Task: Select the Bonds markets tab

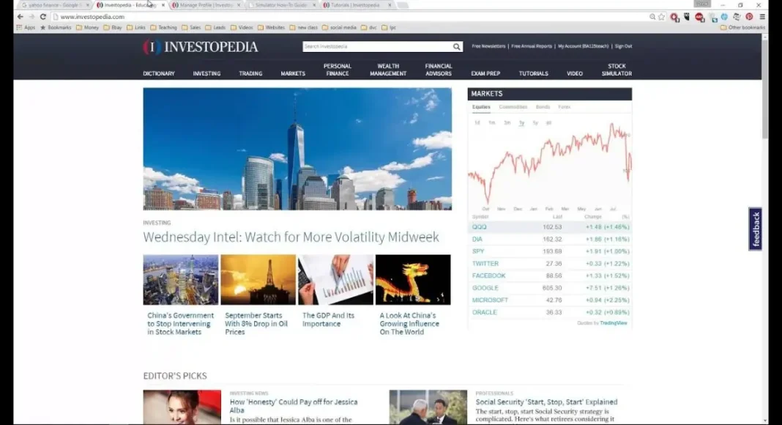Action: [543, 107]
